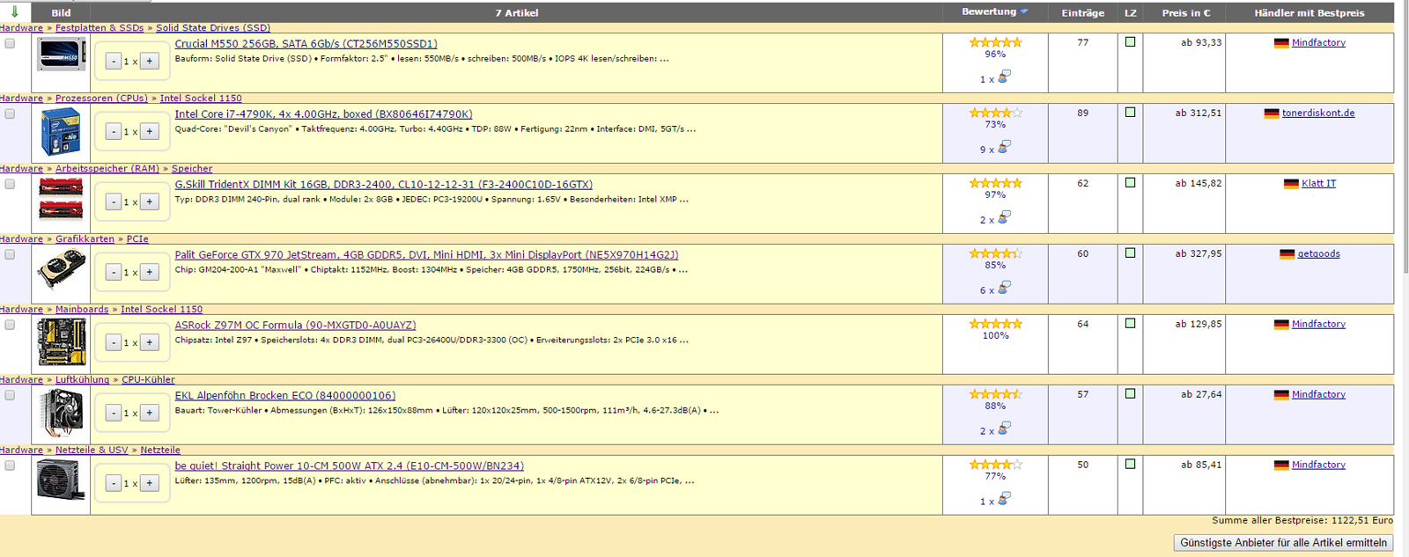Open Mainboards breadcrumb link
Image resolution: width=1409 pixels, height=557 pixels.
[82, 310]
